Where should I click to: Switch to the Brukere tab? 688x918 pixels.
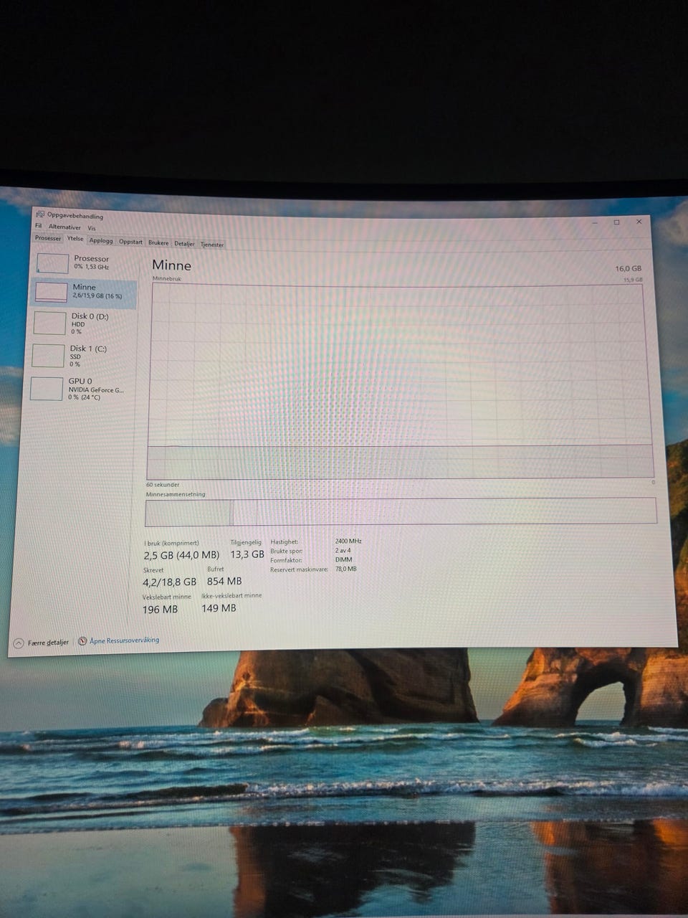pos(158,242)
